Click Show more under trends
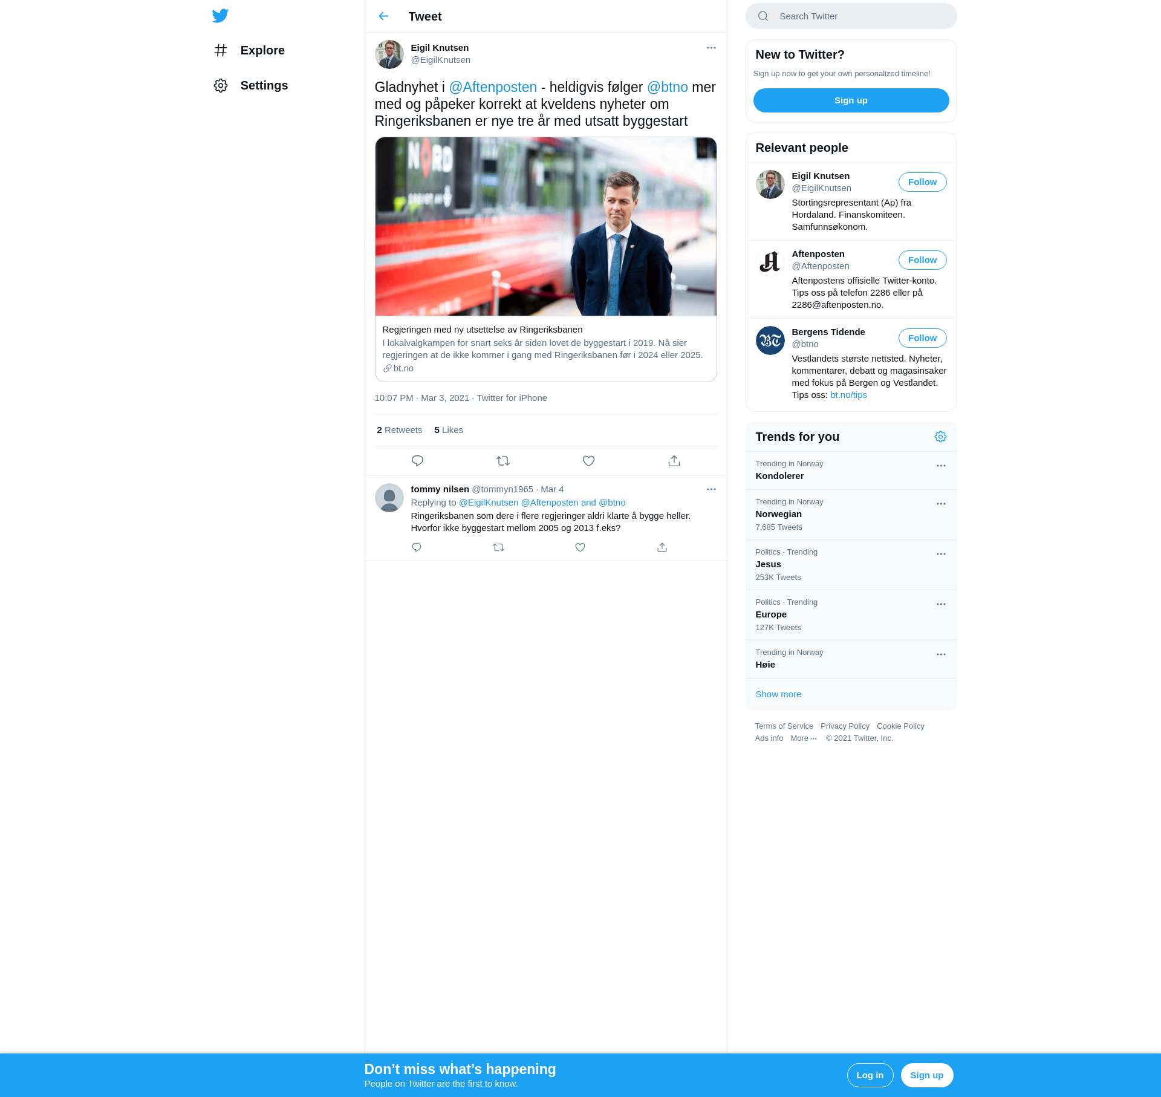This screenshot has height=1097, width=1161. (x=778, y=694)
